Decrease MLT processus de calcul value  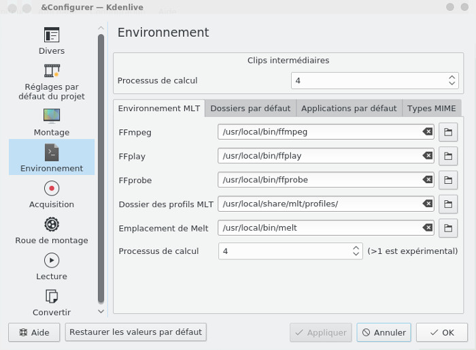356,255
